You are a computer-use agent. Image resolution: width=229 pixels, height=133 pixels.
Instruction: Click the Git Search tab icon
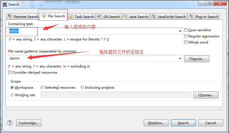100,16
